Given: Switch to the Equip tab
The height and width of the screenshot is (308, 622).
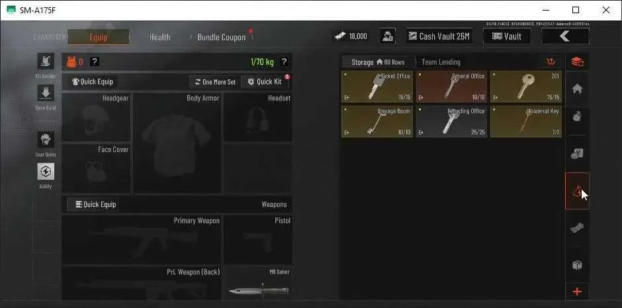Looking at the screenshot, I should 99,37.
